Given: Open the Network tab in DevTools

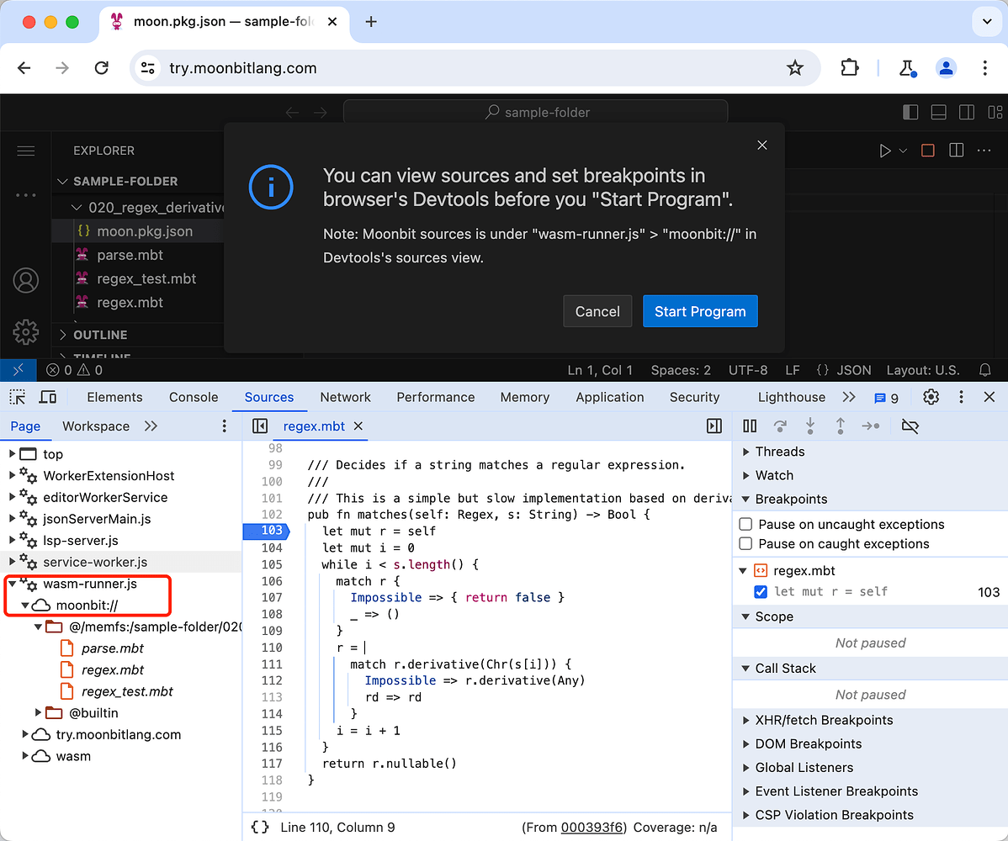Looking at the screenshot, I should (345, 397).
